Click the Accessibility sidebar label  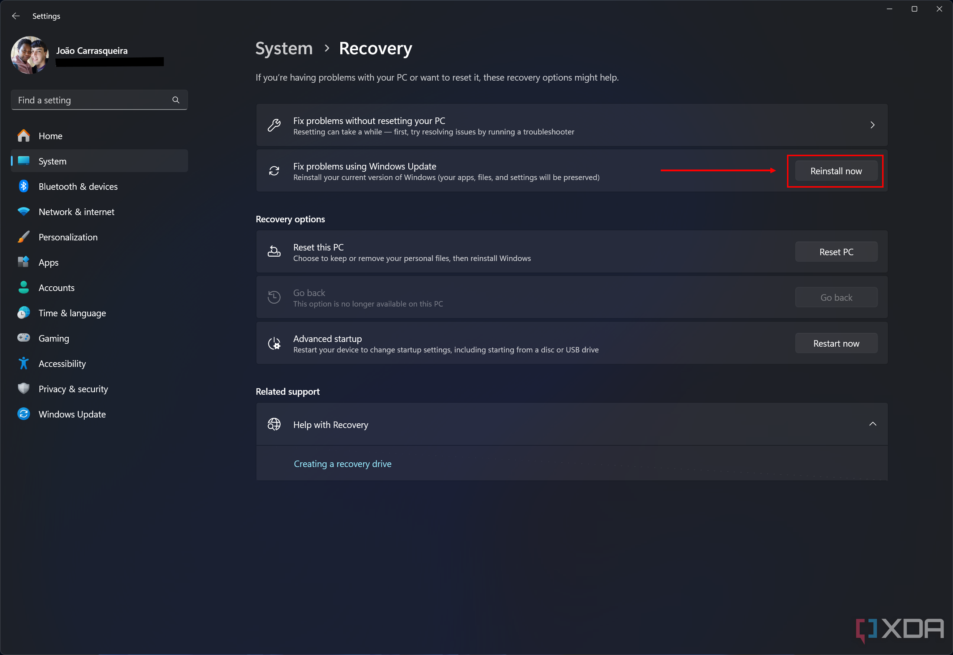pos(62,364)
